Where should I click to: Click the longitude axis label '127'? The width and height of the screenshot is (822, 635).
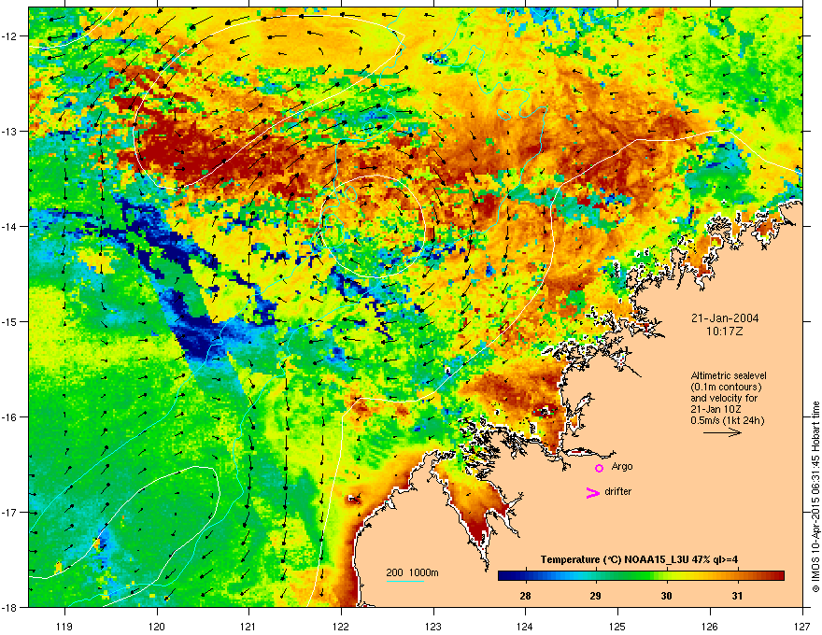802,626
